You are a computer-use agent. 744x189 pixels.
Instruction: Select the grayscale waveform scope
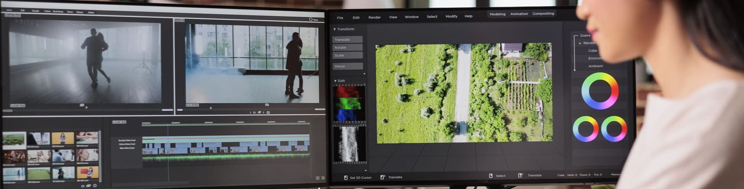(x=350, y=144)
